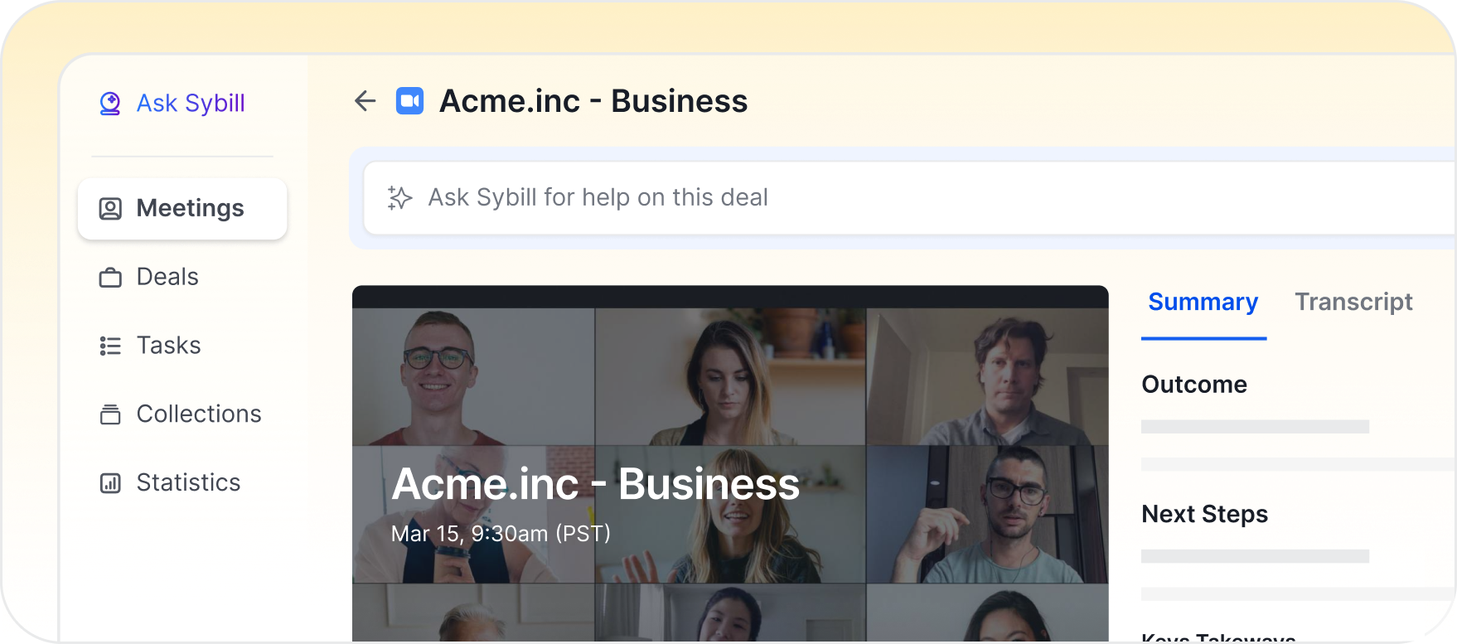Viewport: 1457px width, 644px height.
Task: Open the Meetings section
Action: pyautogui.click(x=182, y=209)
